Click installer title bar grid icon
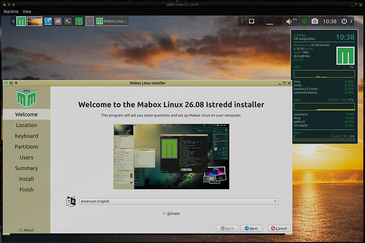Image resolution: width=365 pixels, height=243 pixels. coord(11,83)
